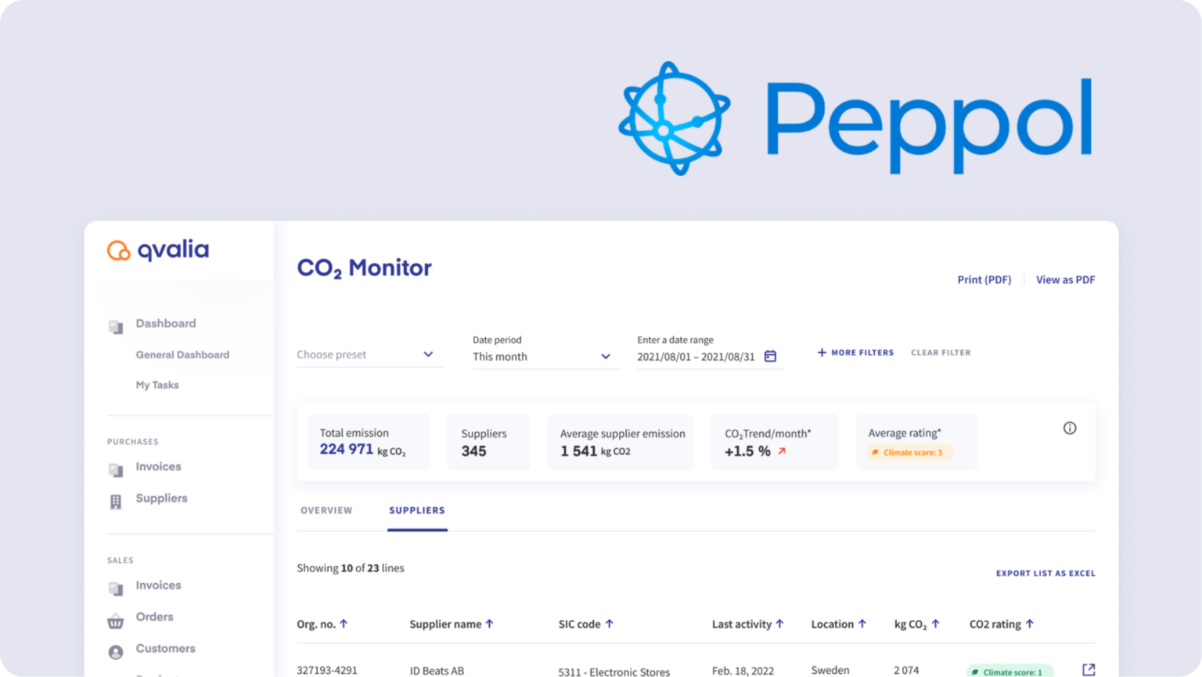The height and width of the screenshot is (677, 1202).
Task: Toggle sorting on the Org. no. column
Action: pos(345,624)
